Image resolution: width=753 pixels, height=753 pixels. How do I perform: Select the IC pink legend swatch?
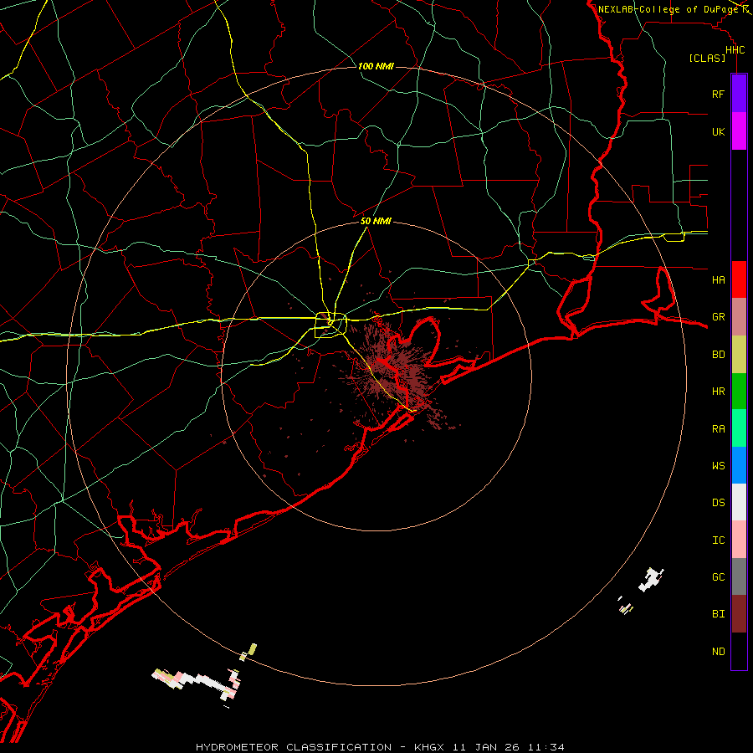739,540
